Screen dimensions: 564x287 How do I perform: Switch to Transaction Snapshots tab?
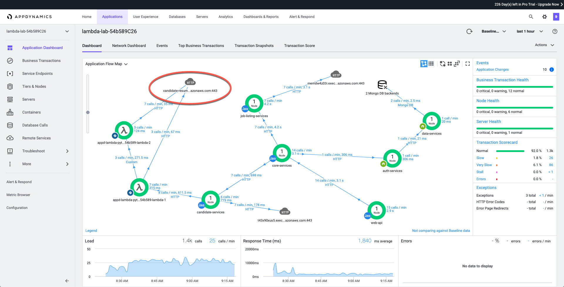click(254, 46)
